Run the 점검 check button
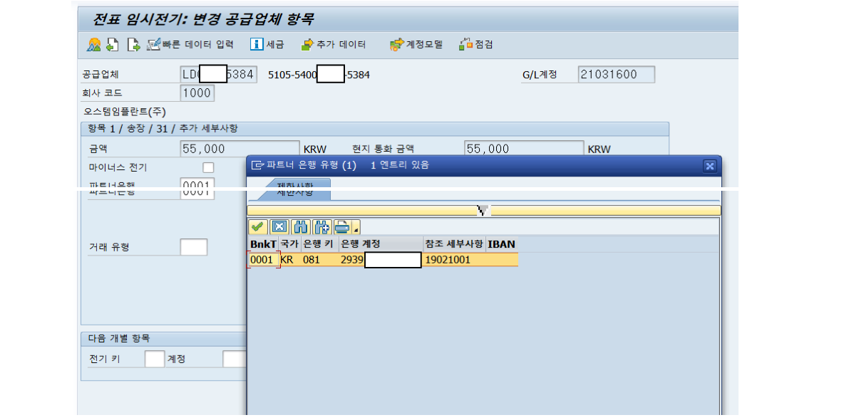The width and height of the screenshot is (849, 420). point(475,45)
